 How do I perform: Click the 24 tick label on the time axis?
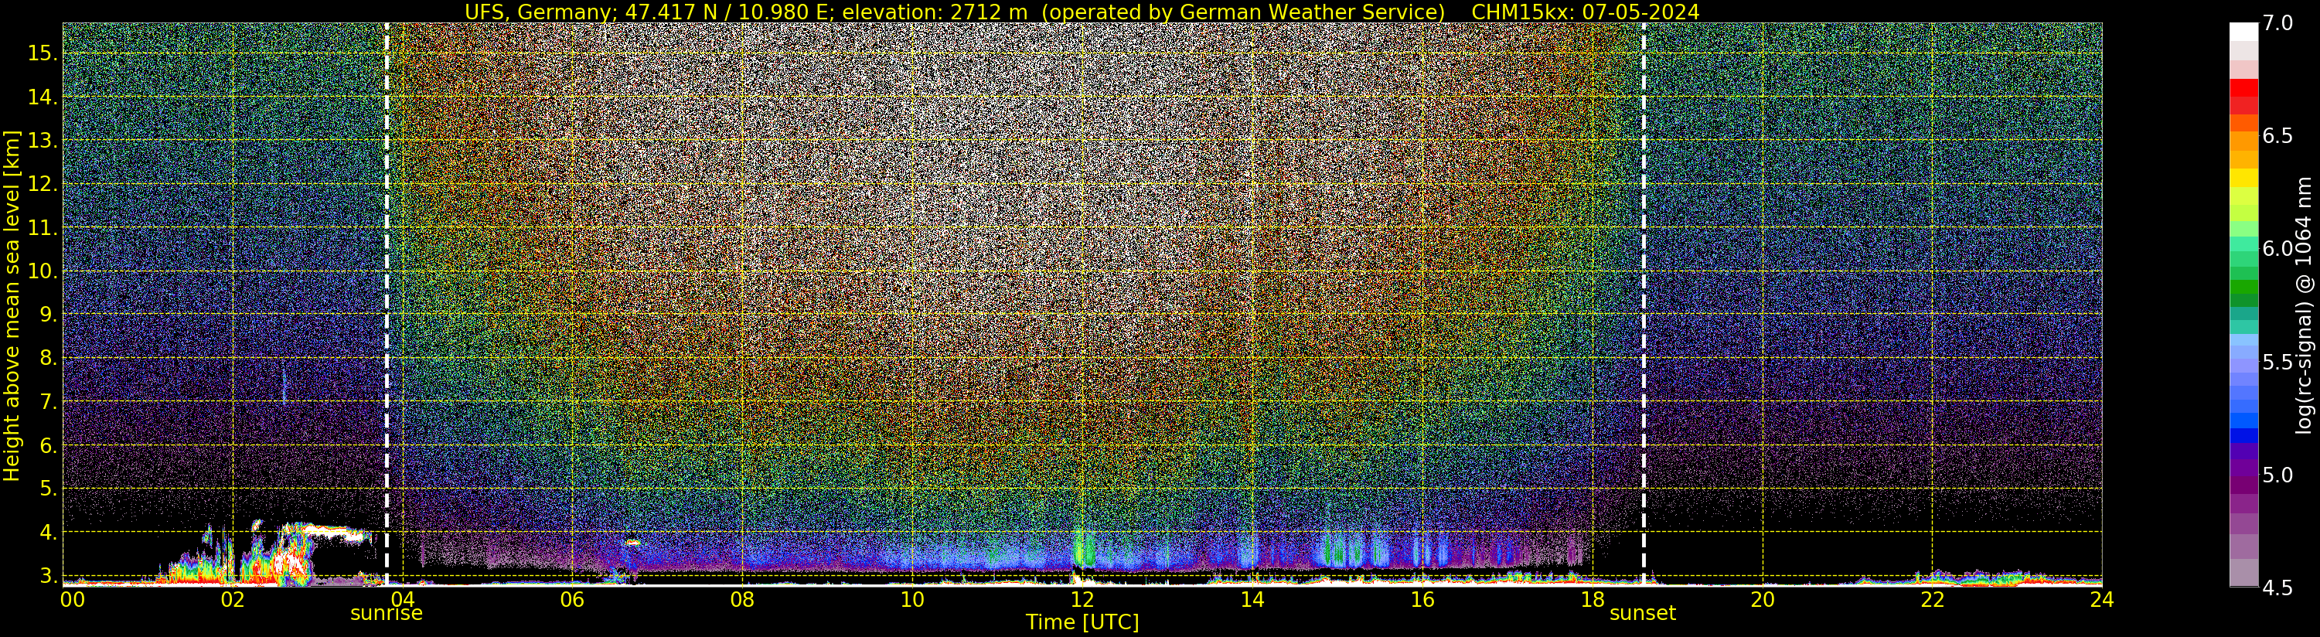click(2102, 599)
